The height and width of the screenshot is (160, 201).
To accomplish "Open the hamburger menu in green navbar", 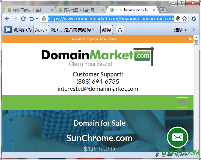I will click(x=182, y=102).
